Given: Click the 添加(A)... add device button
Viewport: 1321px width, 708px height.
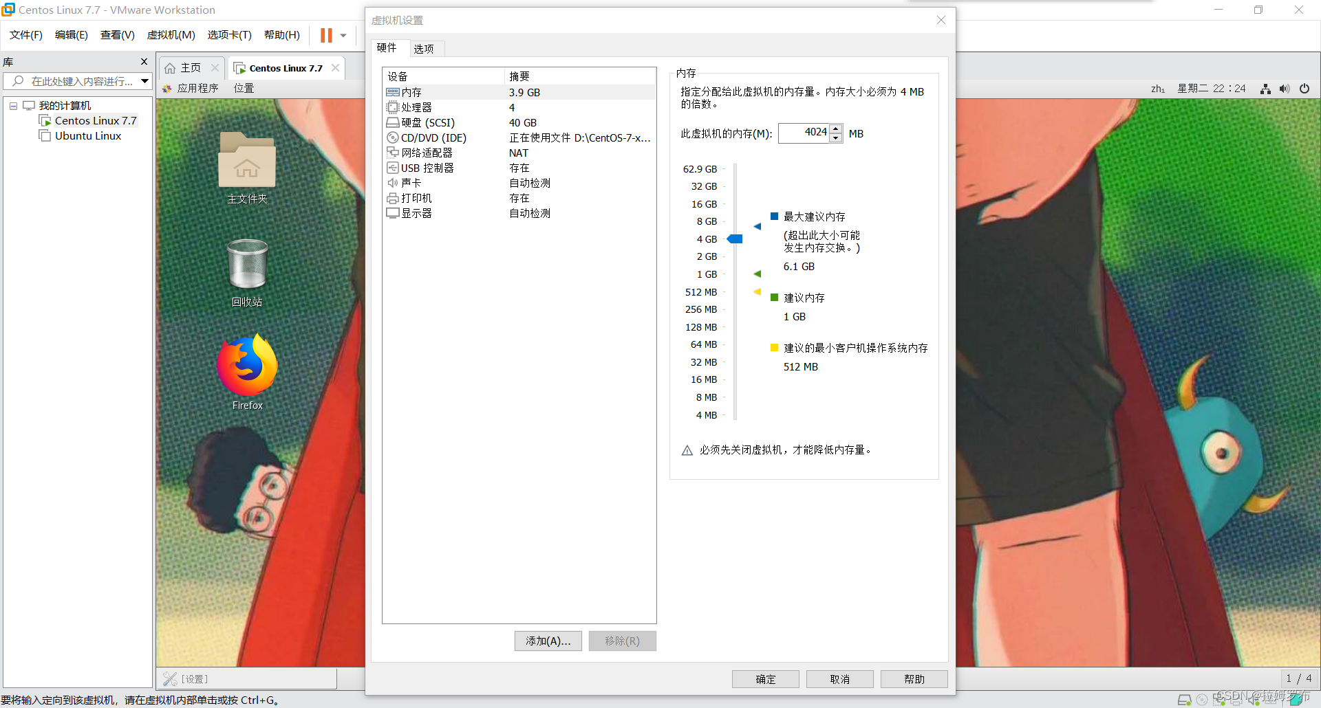Looking at the screenshot, I should tap(548, 641).
